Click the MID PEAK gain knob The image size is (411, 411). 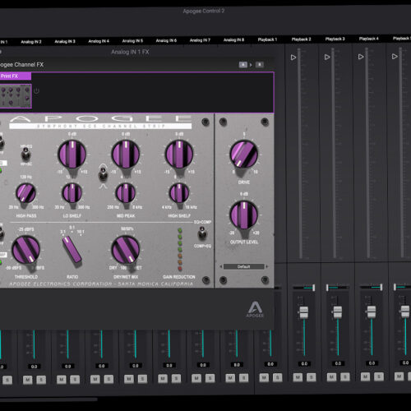click(x=126, y=155)
